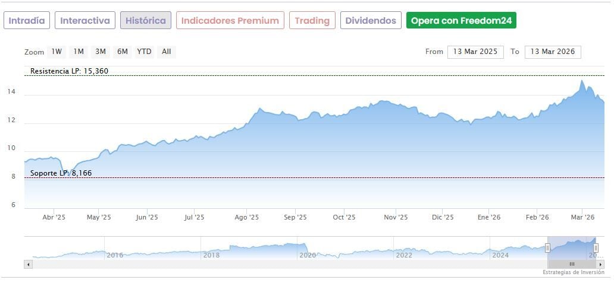Select the Histórica chart tab
The height and width of the screenshot is (283, 614).
[146, 21]
